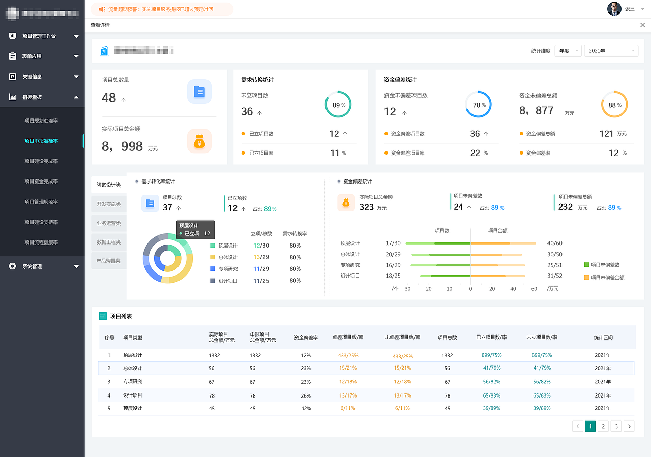This screenshot has height=457, width=651.
Task: Collapse 指标看板 menu arrow
Action: pyautogui.click(x=76, y=97)
